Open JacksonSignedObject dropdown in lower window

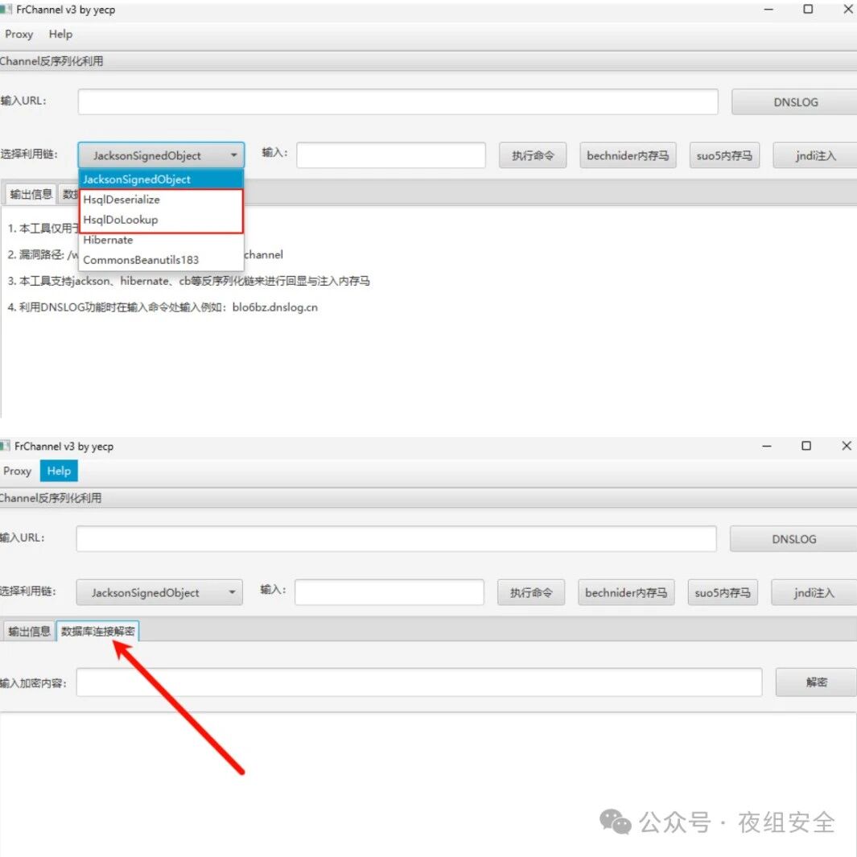[x=159, y=592]
